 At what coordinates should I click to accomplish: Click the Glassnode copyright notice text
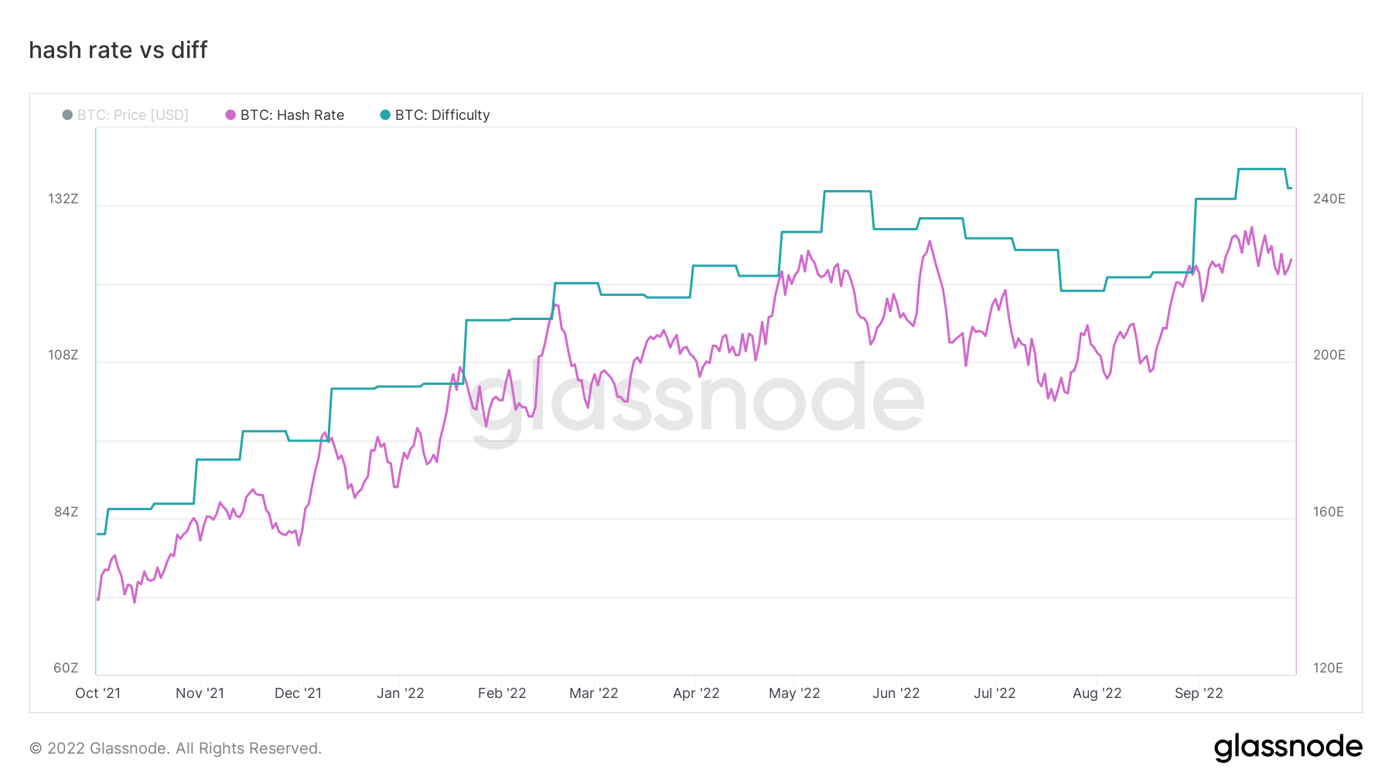(x=176, y=748)
